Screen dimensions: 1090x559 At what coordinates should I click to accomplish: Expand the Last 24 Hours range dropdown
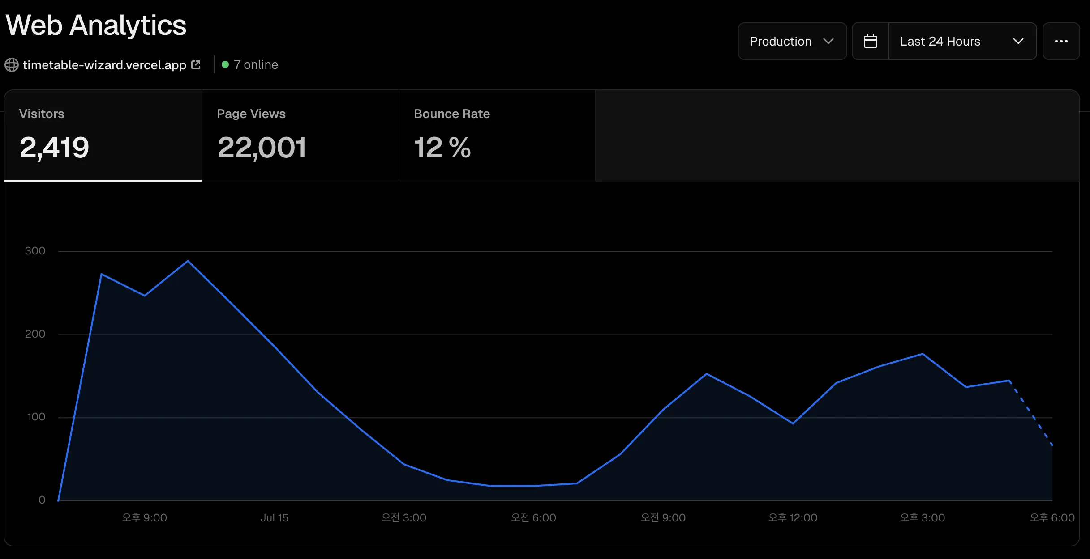[x=962, y=41]
